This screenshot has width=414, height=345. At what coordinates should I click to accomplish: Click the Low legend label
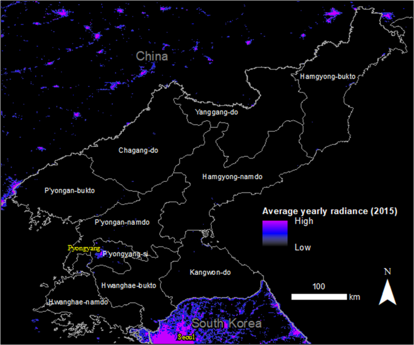(303, 248)
